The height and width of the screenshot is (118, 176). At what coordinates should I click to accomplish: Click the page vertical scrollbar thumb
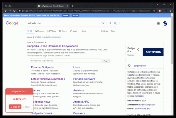coord(172,40)
